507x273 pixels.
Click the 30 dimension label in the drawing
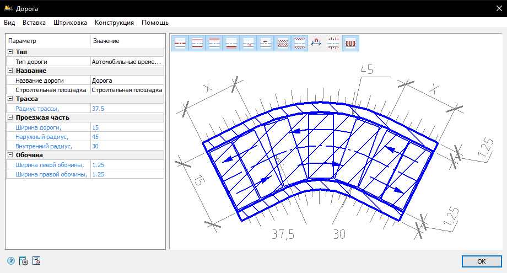pyautogui.click(x=339, y=234)
